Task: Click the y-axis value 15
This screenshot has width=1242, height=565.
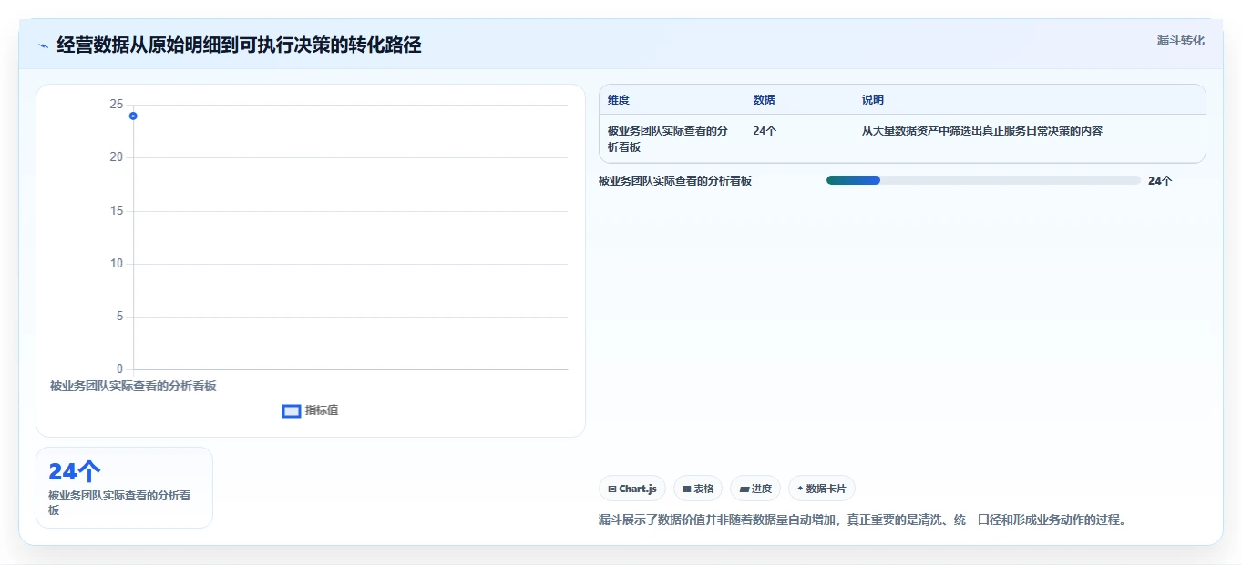Action: coord(116,211)
